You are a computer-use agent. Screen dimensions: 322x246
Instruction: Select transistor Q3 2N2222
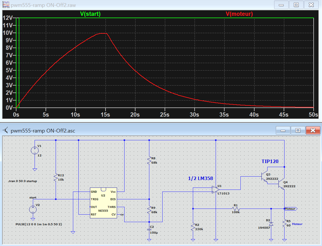(x=264, y=177)
